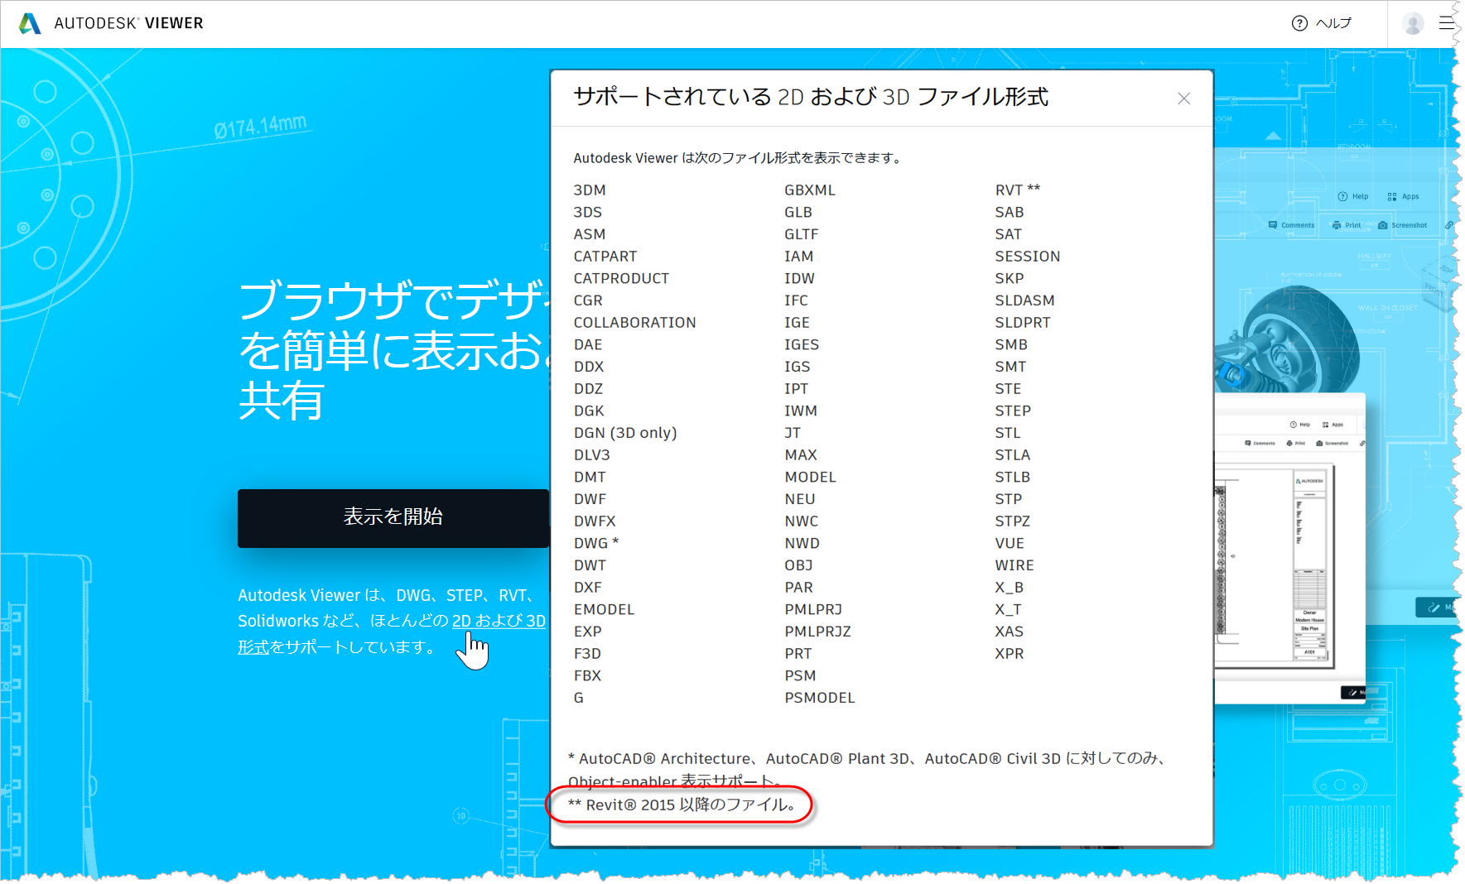Select the NWD format entry
The width and height of the screenshot is (1465, 884).
click(802, 544)
